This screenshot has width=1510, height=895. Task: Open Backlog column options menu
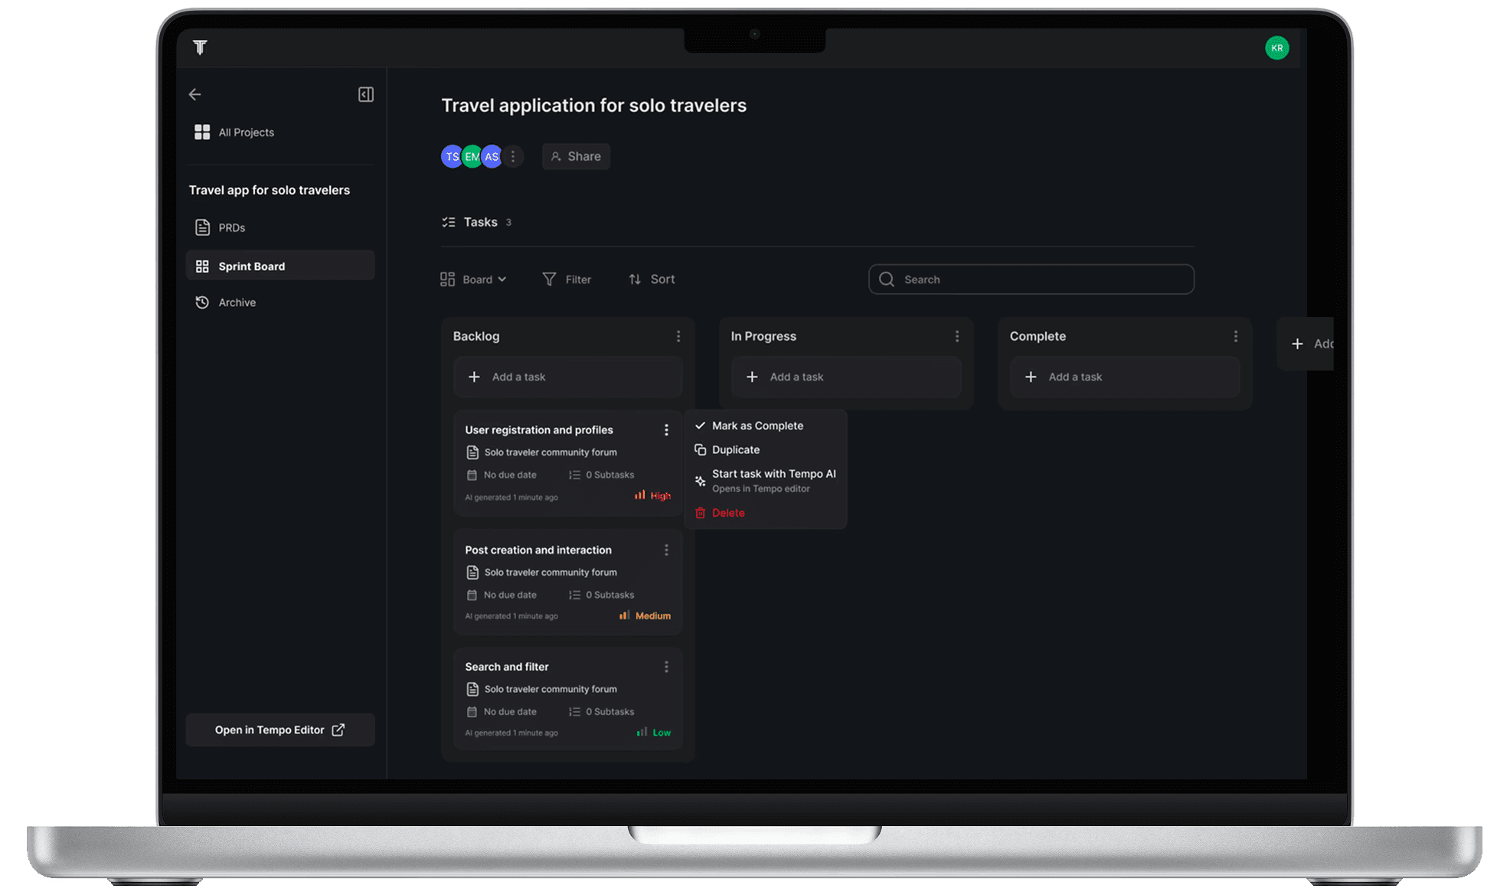(x=678, y=336)
